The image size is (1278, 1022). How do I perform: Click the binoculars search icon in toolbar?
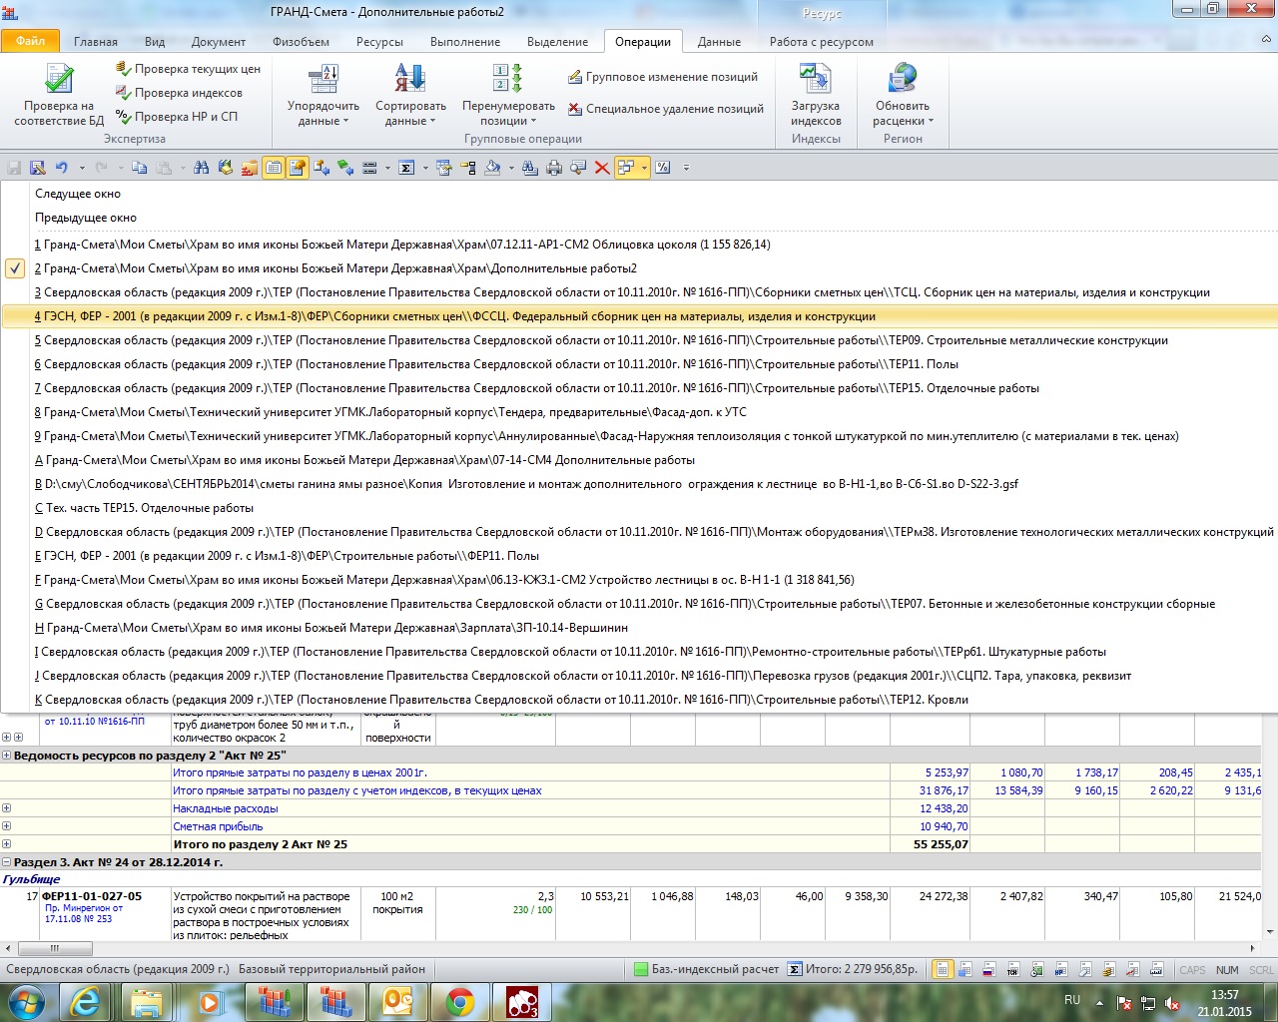pyautogui.click(x=202, y=168)
